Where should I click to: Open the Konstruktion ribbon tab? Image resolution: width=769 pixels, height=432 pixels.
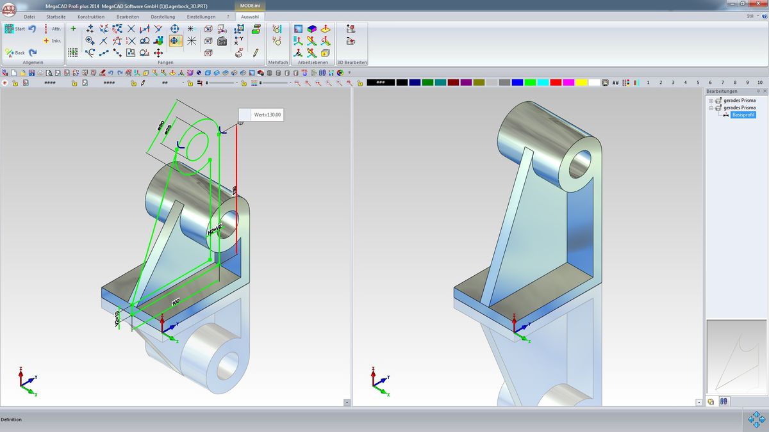[x=91, y=17]
